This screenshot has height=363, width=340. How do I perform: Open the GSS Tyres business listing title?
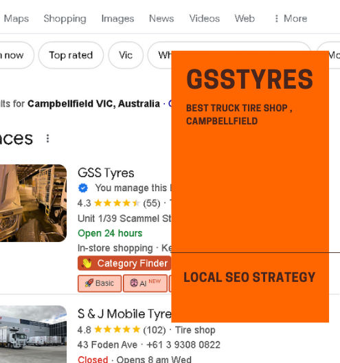pyautogui.click(x=106, y=173)
